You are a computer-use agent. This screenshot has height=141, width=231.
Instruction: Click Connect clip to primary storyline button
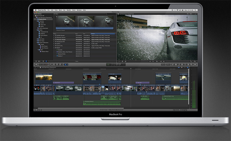54,64
